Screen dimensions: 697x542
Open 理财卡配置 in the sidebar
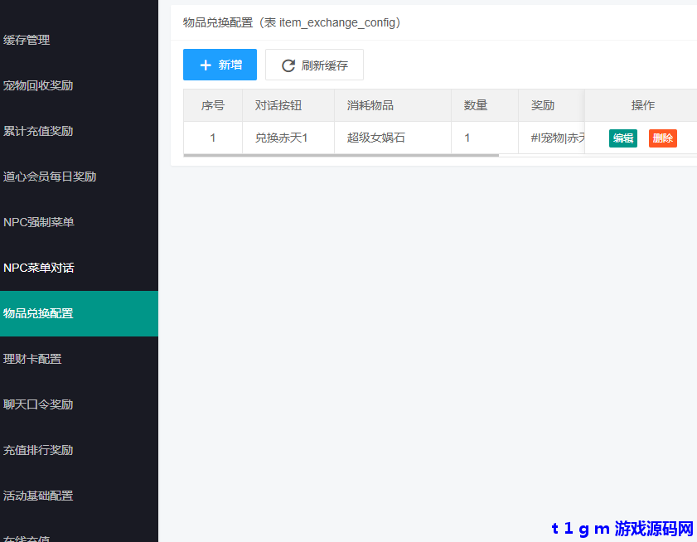pos(32,359)
